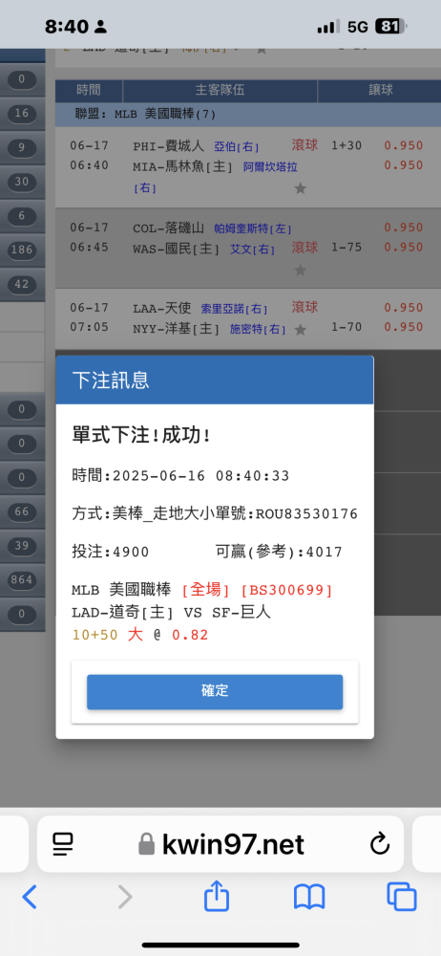Viewport: 441px width, 956px height.
Task: Click the bet slip number ROU83530176
Action: point(306,514)
